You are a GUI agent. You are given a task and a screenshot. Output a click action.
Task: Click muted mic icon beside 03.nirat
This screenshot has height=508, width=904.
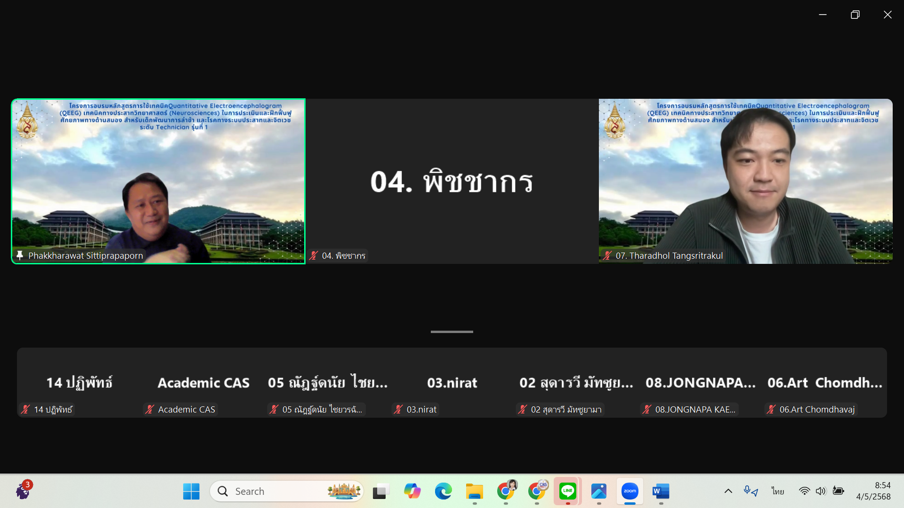click(398, 409)
